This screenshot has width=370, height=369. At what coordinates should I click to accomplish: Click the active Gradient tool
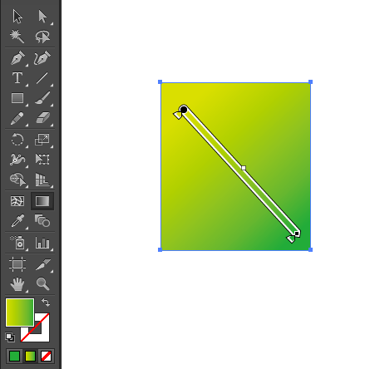(42, 201)
